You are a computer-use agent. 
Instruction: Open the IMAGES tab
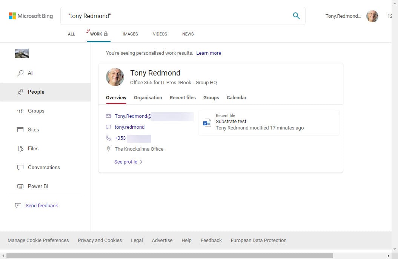(x=130, y=34)
